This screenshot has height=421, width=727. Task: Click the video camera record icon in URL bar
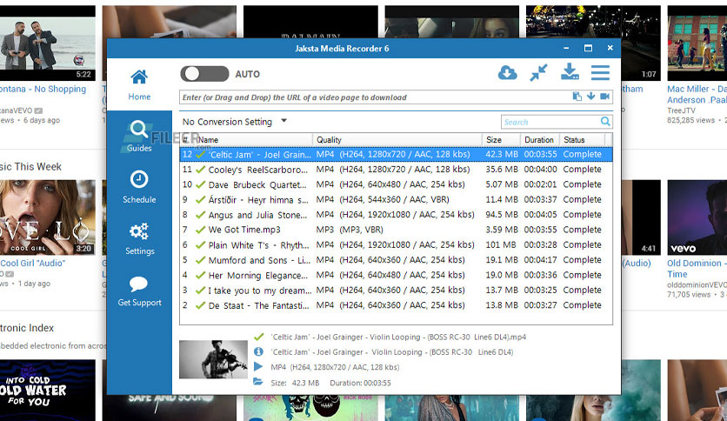coord(604,96)
